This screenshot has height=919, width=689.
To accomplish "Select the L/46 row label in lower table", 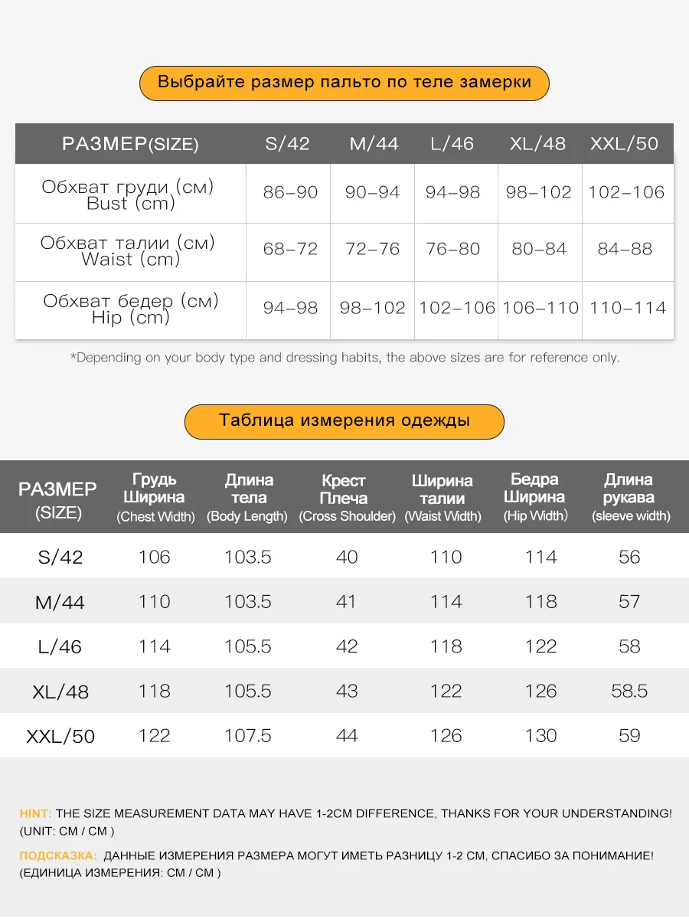I will [x=60, y=648].
